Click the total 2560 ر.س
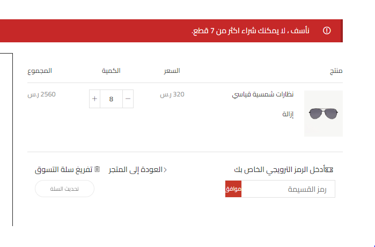The height and width of the screenshot is (247, 375). tap(42, 95)
